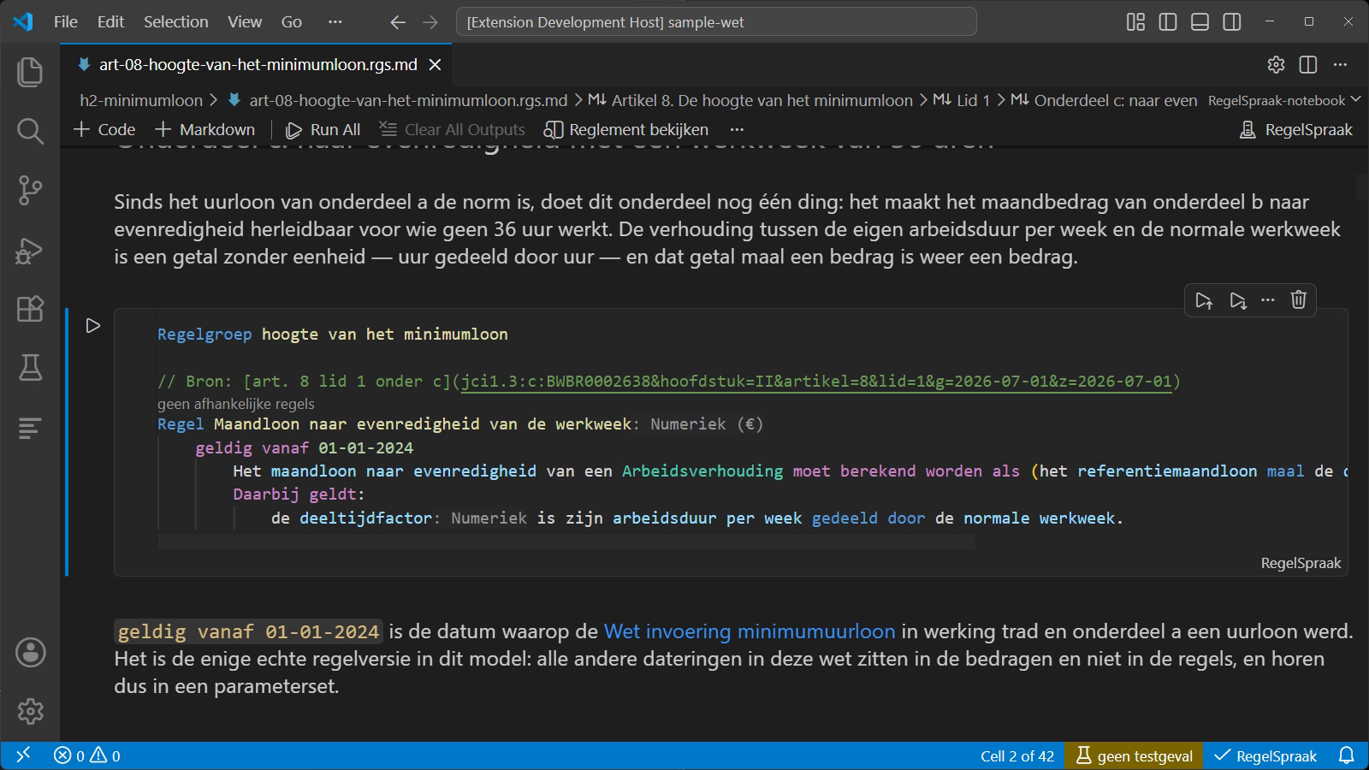
Task: Open Selection menu
Action: click(175, 22)
